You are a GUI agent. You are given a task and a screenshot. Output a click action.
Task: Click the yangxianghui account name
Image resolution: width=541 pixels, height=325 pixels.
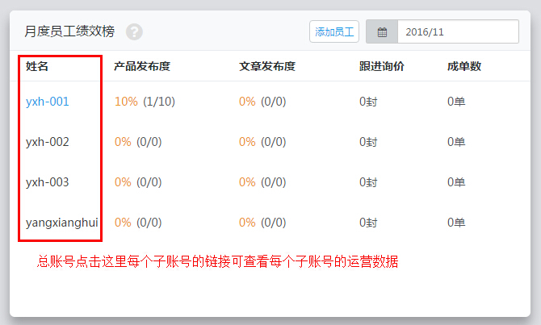62,223
